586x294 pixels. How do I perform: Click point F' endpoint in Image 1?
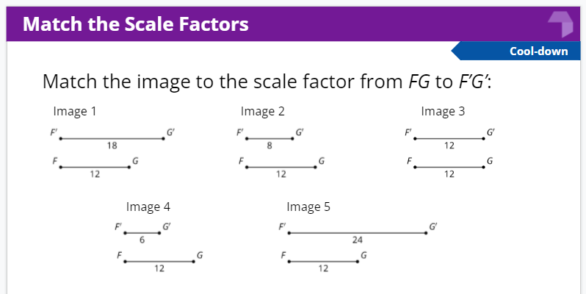[60, 139]
